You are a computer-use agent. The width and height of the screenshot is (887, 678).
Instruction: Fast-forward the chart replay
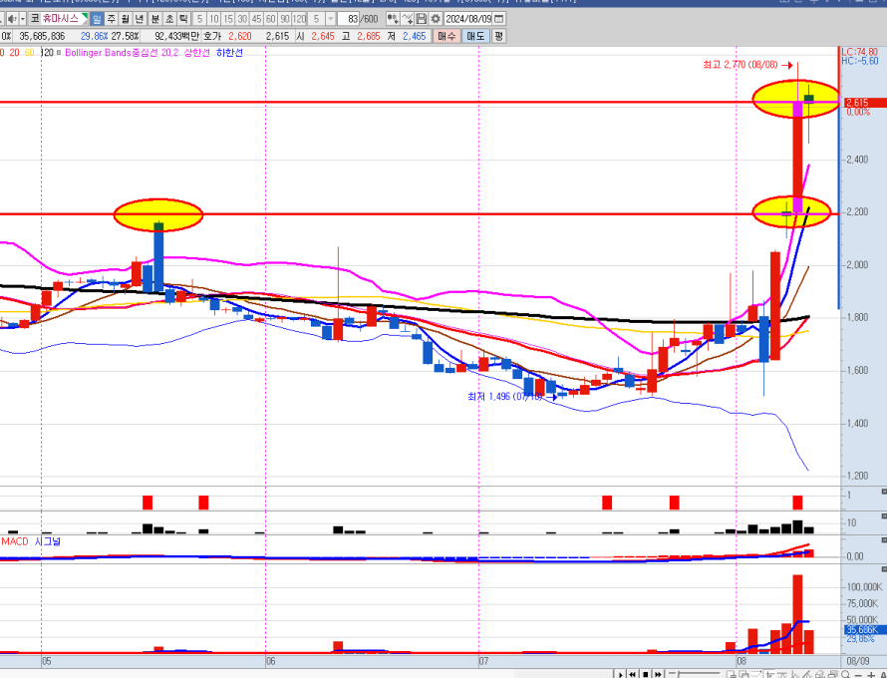pos(658,674)
